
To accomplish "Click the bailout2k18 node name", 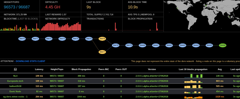I will click(15, 86).
